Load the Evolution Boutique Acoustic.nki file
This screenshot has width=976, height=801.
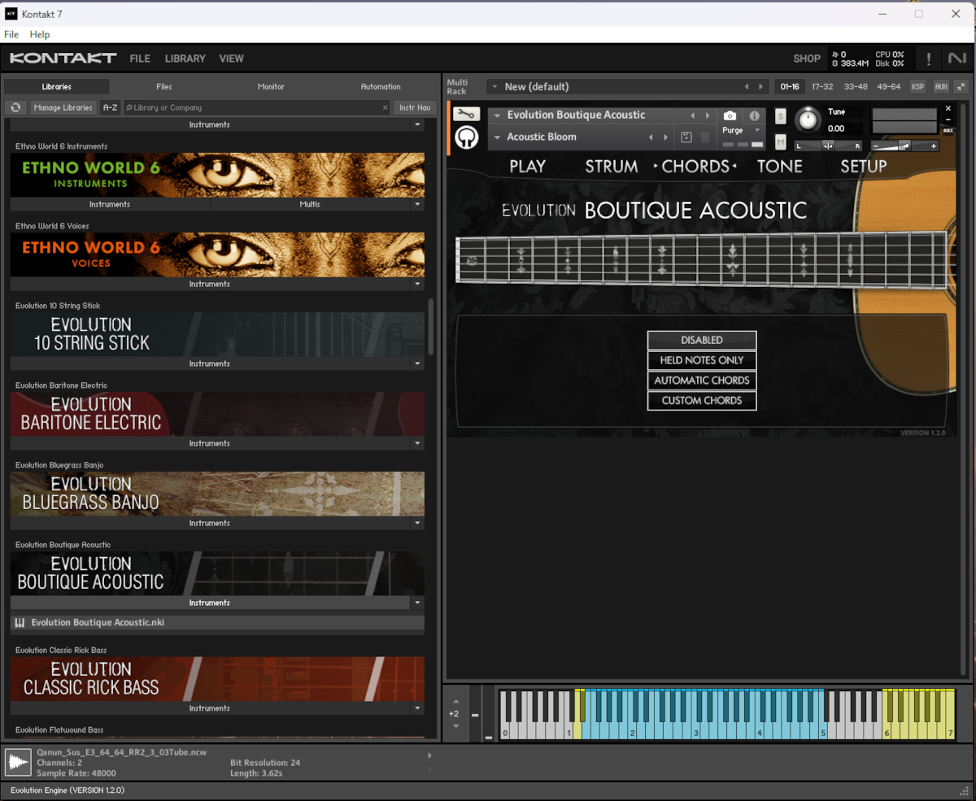pyautogui.click(x=217, y=623)
